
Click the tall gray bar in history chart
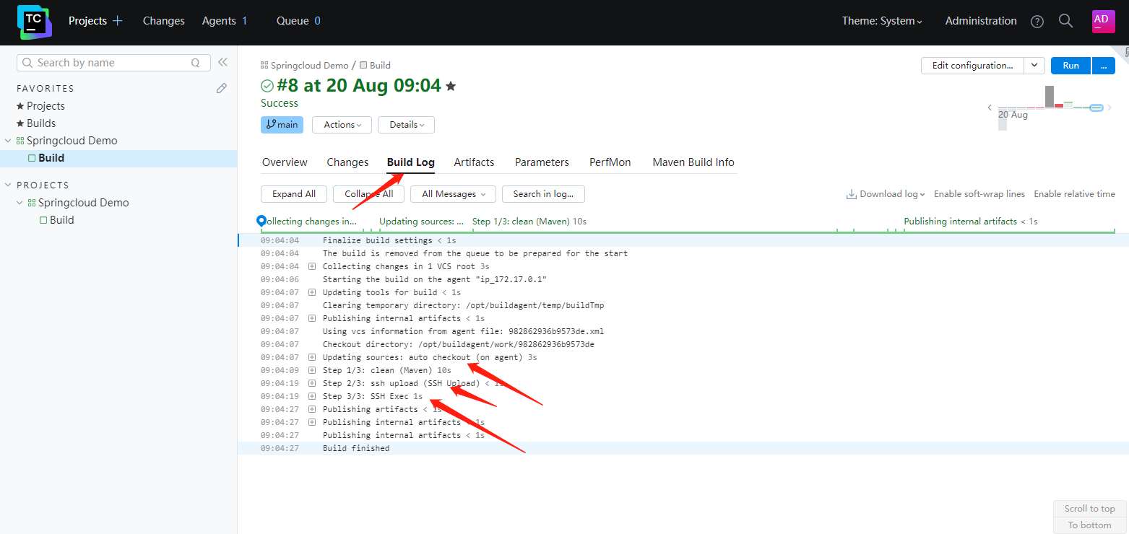tap(1050, 97)
